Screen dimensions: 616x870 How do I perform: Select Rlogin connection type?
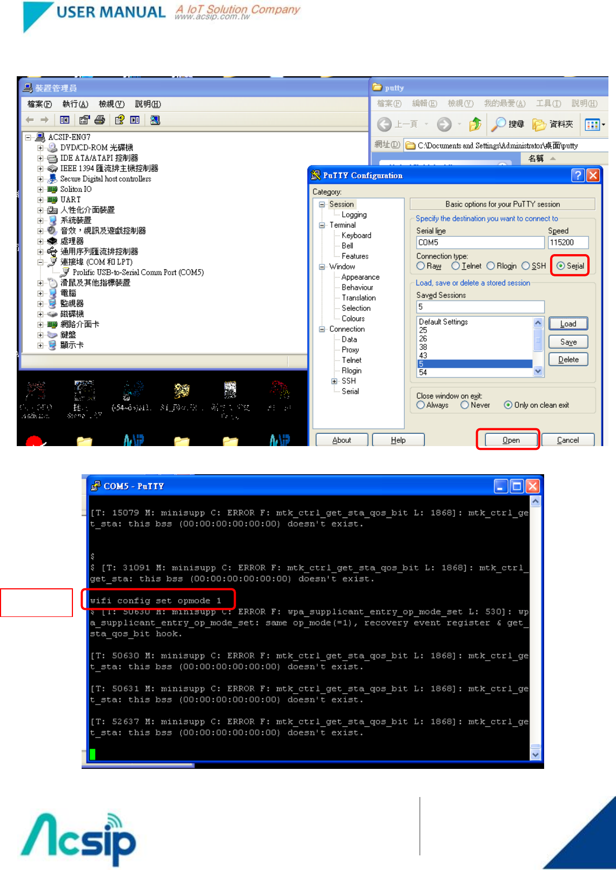491,265
